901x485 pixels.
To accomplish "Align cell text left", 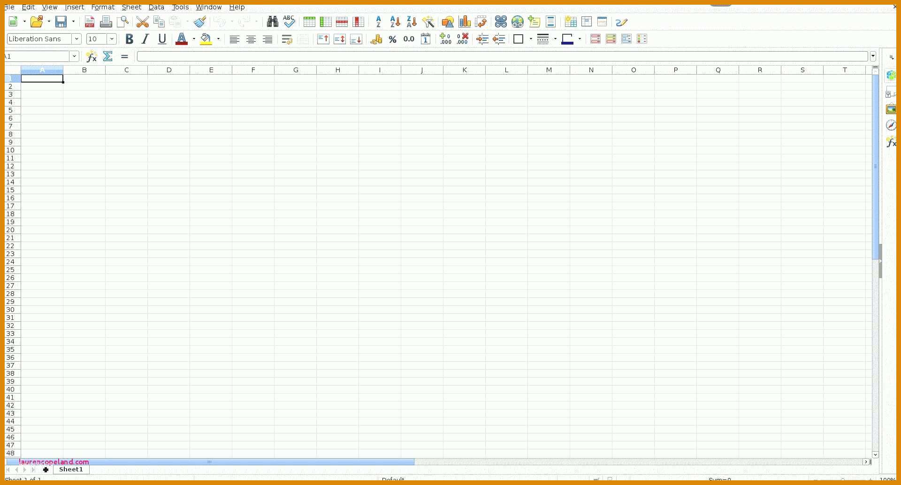I will pos(235,39).
